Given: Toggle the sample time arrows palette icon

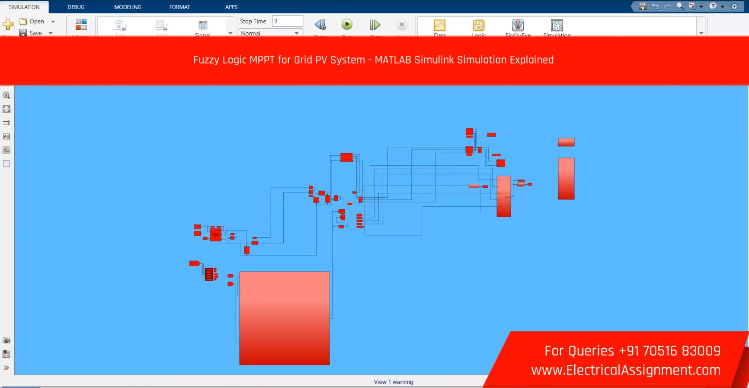Looking at the screenshot, I should [6, 123].
